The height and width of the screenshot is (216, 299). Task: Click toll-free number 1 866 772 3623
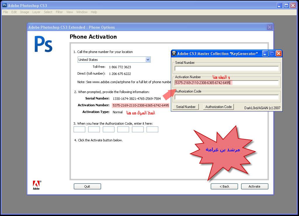click(x=120, y=67)
